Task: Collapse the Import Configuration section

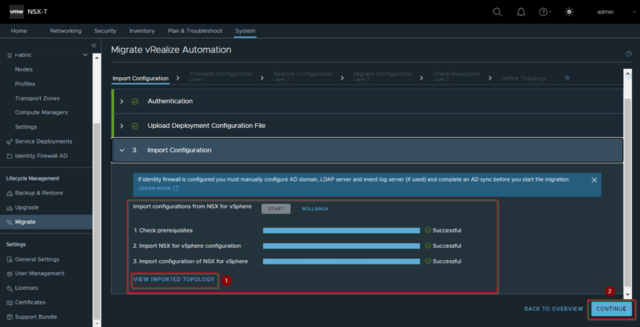Action: (122, 150)
